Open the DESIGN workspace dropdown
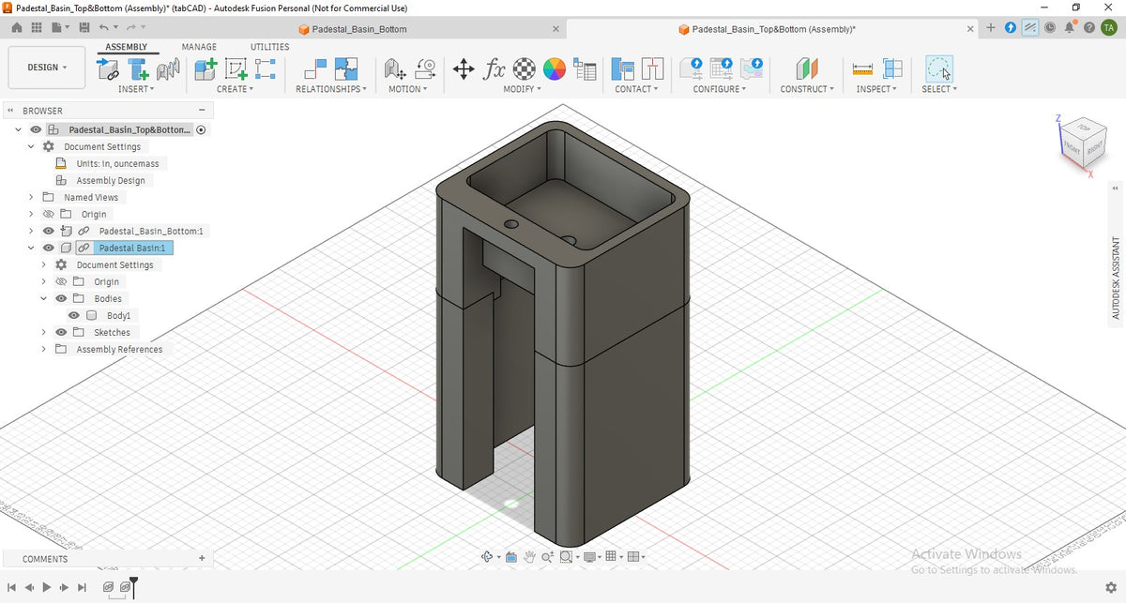Viewport: 1126px width, 603px height. [x=46, y=68]
